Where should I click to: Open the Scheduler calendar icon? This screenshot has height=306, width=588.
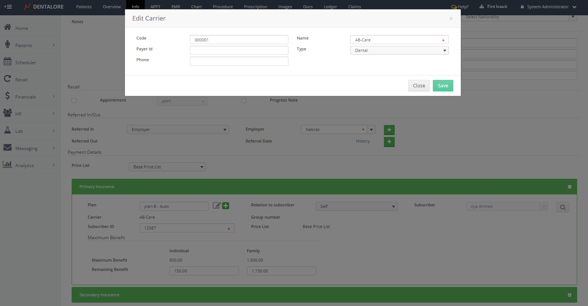7,62
